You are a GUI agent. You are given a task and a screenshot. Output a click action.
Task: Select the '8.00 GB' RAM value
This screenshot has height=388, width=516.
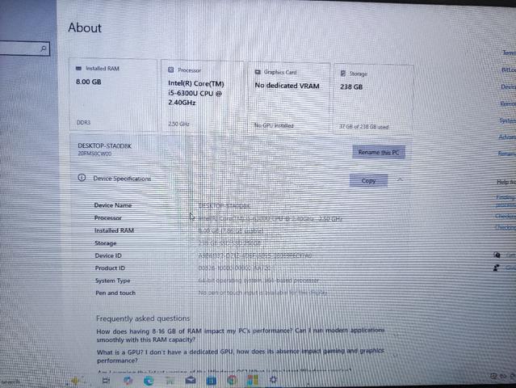pyautogui.click(x=89, y=82)
